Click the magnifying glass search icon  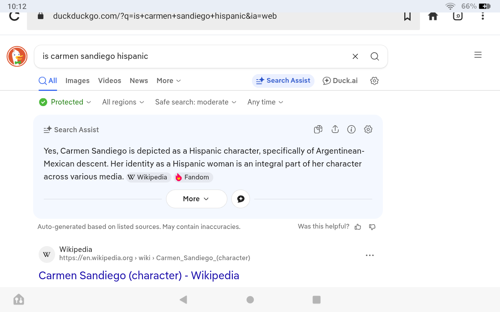point(375,57)
